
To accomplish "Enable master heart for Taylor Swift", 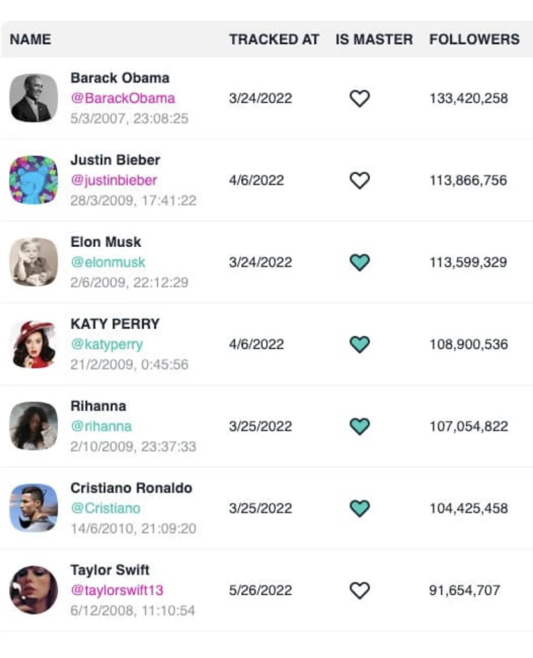I will pos(359,590).
